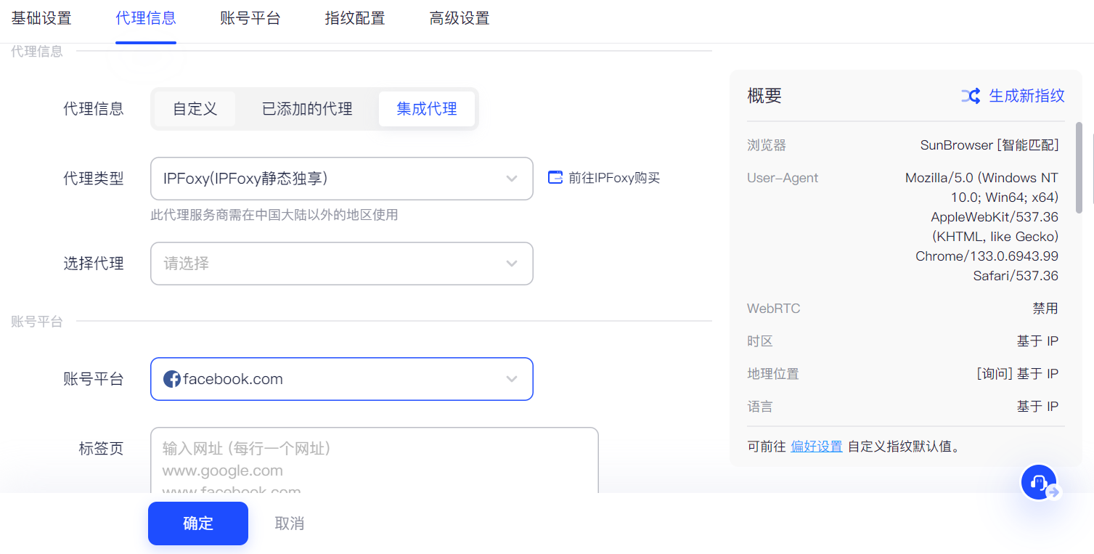Click 生成新指纹 link text

click(1027, 96)
